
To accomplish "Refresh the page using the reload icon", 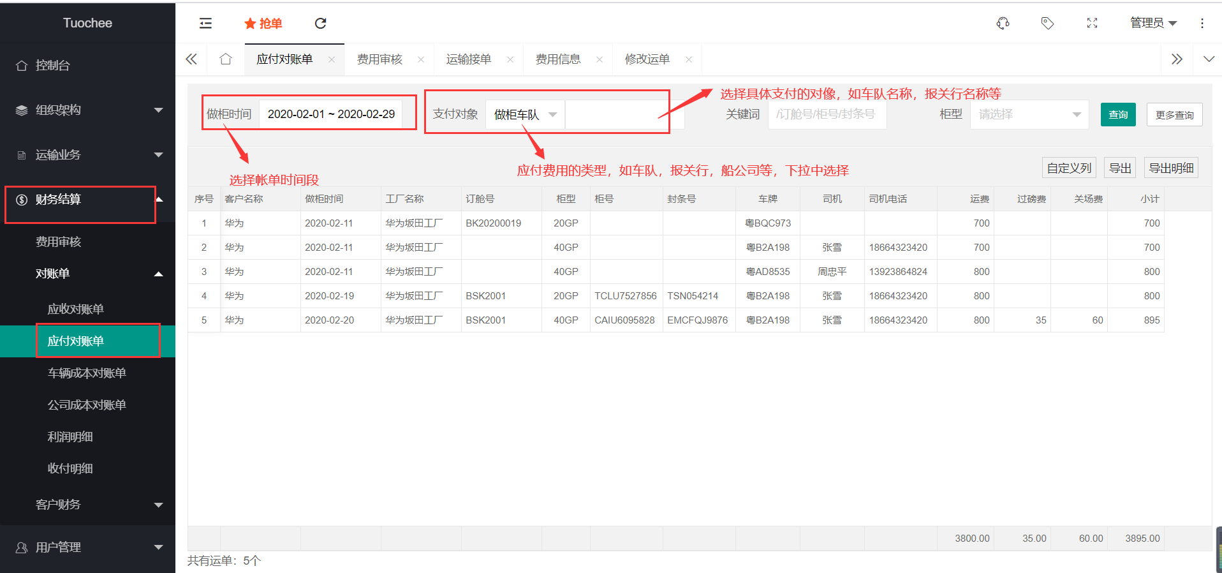I will pos(320,24).
